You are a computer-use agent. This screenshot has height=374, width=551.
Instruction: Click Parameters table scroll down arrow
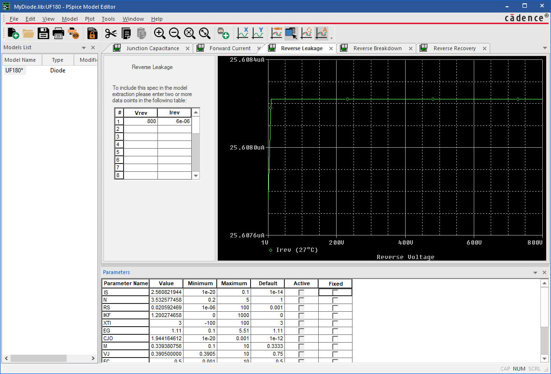[x=544, y=359]
